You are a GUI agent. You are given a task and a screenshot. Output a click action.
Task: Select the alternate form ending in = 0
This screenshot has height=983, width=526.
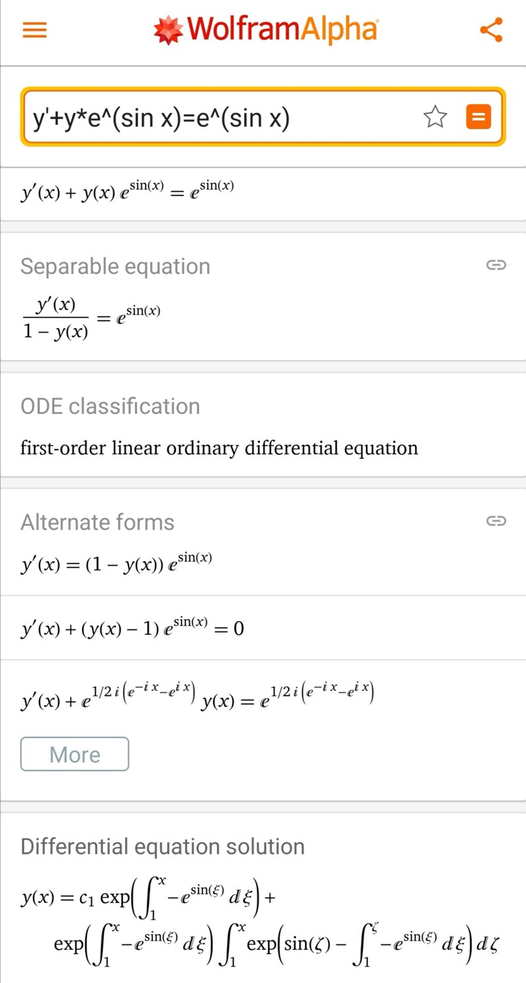tap(132, 628)
